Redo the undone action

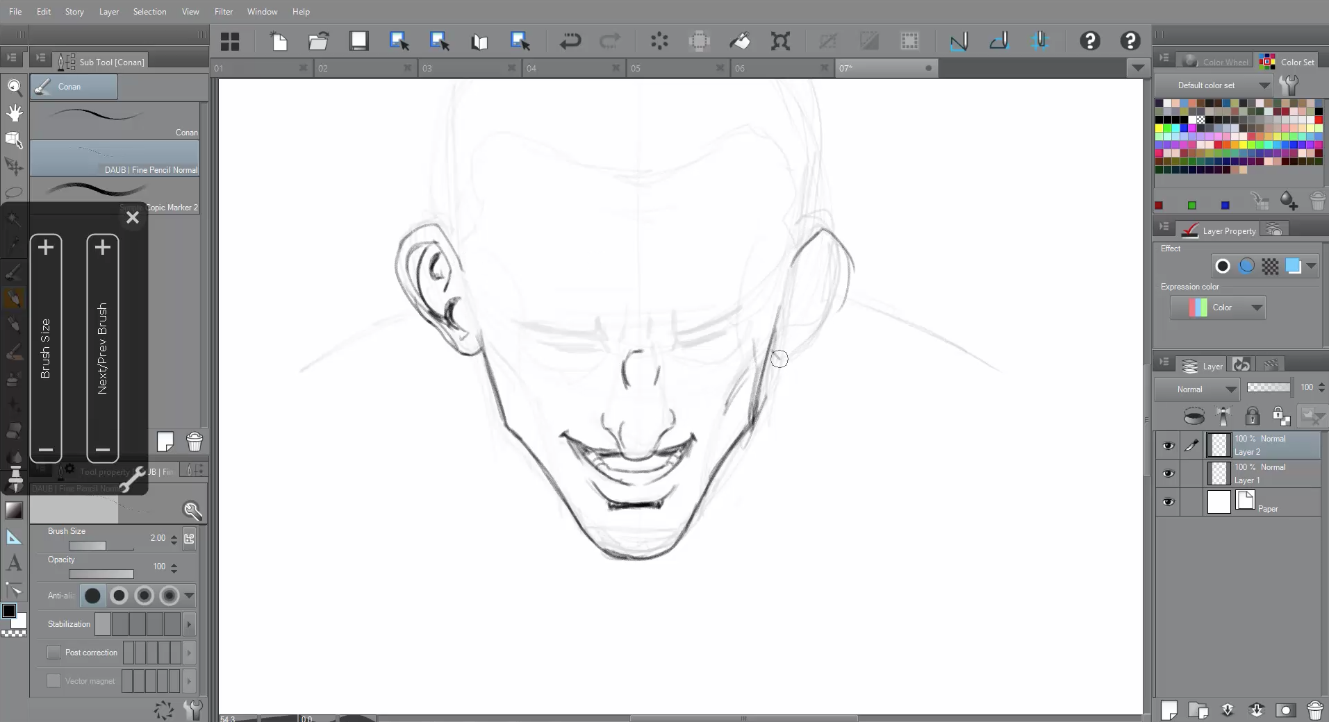pos(610,42)
